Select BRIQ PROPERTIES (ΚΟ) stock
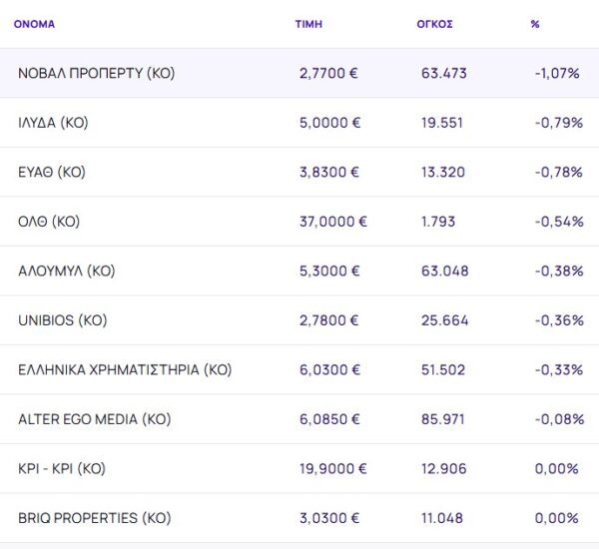Screen dimensions: 599x549 [x=94, y=518]
